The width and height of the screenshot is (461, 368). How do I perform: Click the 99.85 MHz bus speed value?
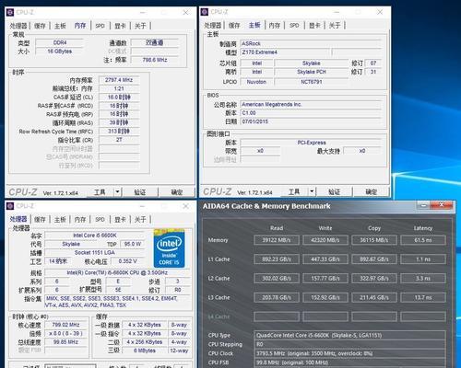click(x=65, y=342)
